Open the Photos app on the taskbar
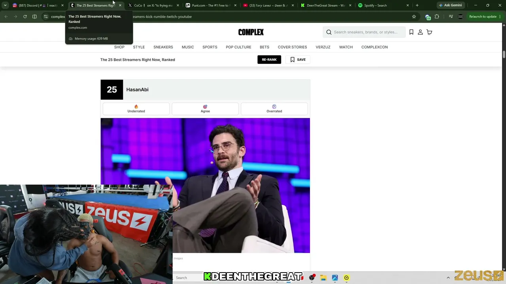The image size is (506, 284). (335, 278)
